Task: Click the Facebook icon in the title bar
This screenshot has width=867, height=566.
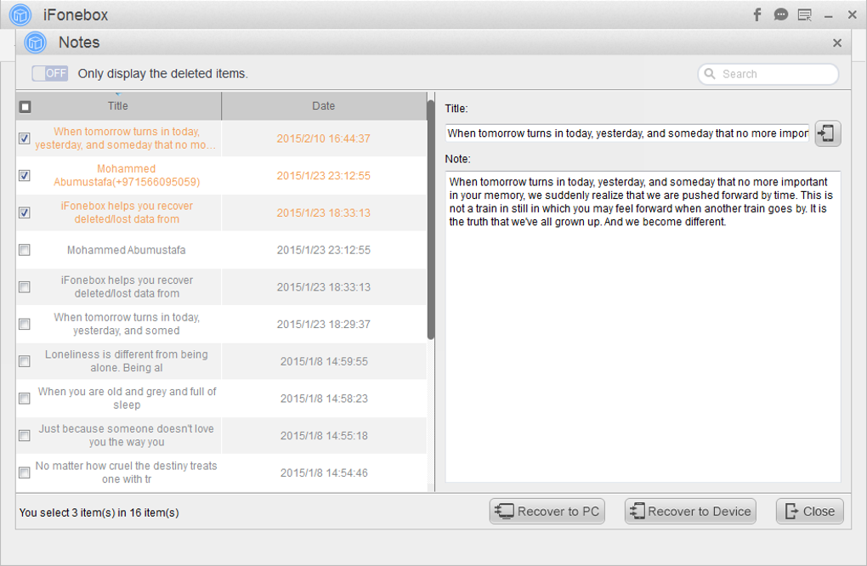Action: [x=756, y=14]
